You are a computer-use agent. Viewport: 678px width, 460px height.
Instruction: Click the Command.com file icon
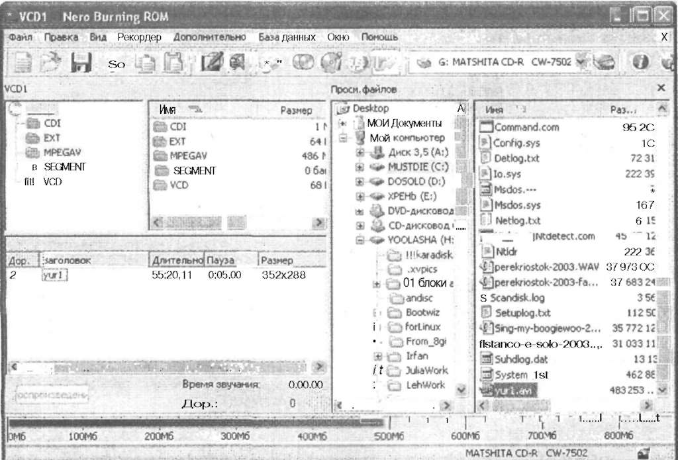[x=487, y=127]
